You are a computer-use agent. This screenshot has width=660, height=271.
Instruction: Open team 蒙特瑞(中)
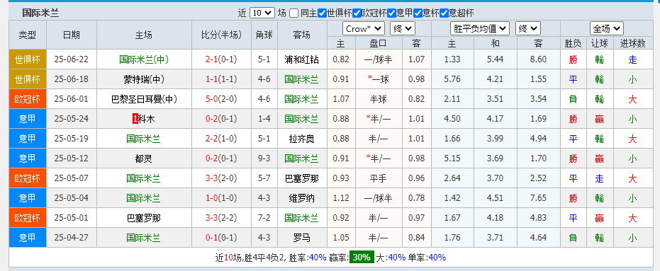[x=143, y=79]
